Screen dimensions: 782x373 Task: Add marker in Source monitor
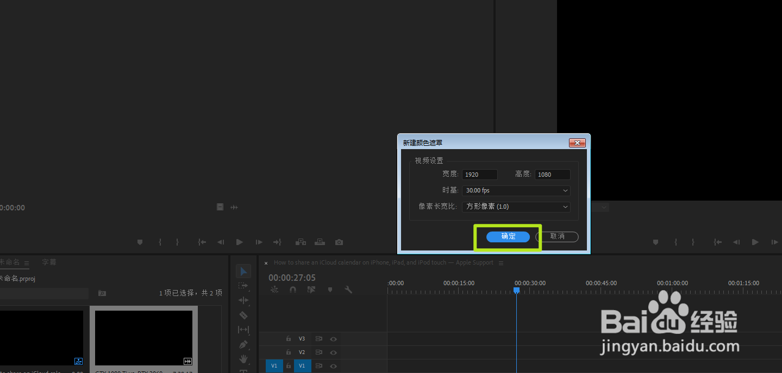(140, 242)
